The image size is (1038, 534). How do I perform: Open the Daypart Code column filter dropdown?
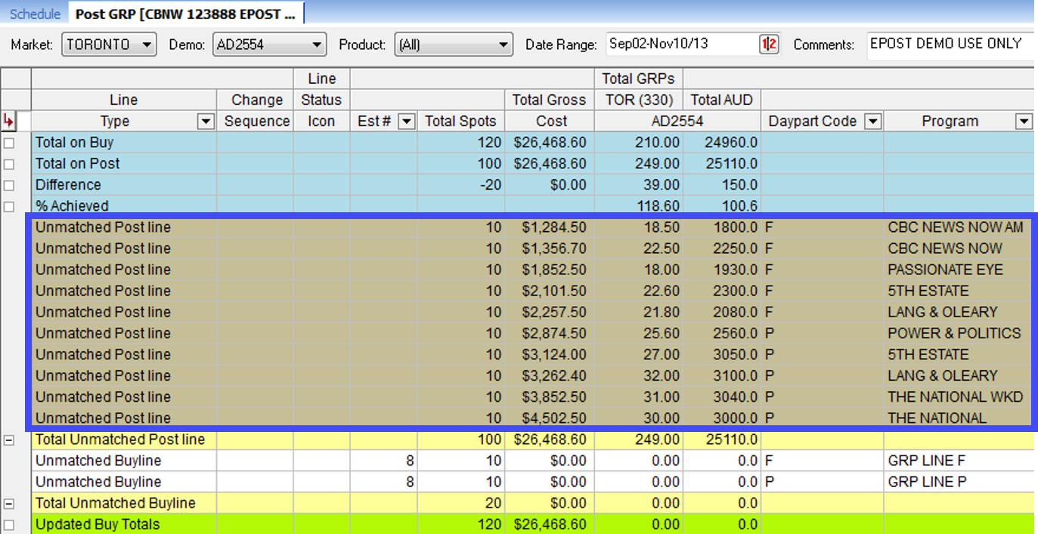pos(873,122)
